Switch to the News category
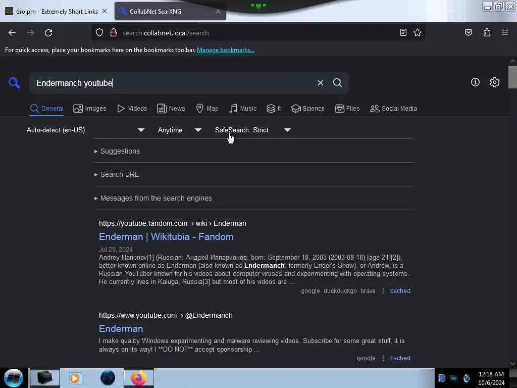517x388 pixels. tap(171, 109)
